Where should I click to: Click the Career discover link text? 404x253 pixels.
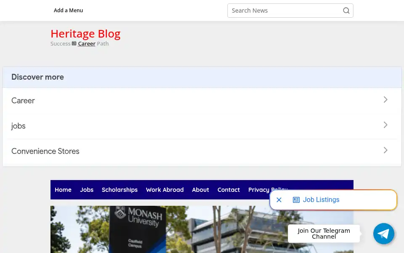(x=23, y=100)
